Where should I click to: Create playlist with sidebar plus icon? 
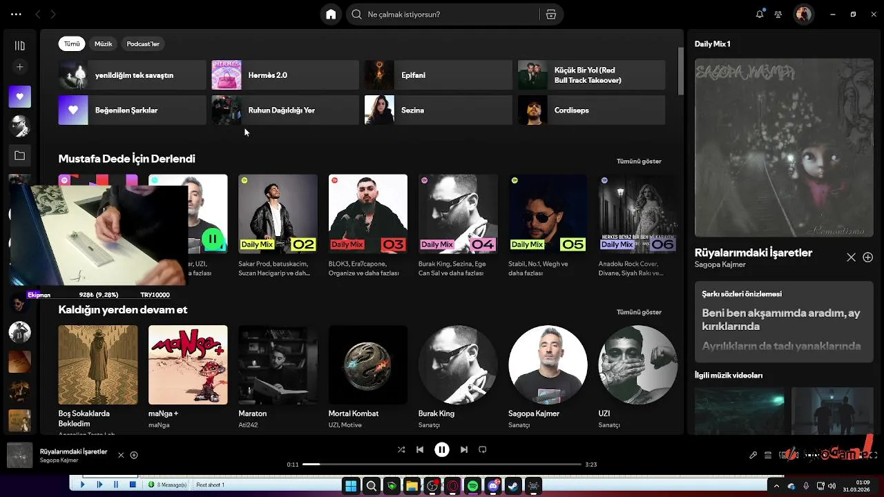pyautogui.click(x=20, y=67)
